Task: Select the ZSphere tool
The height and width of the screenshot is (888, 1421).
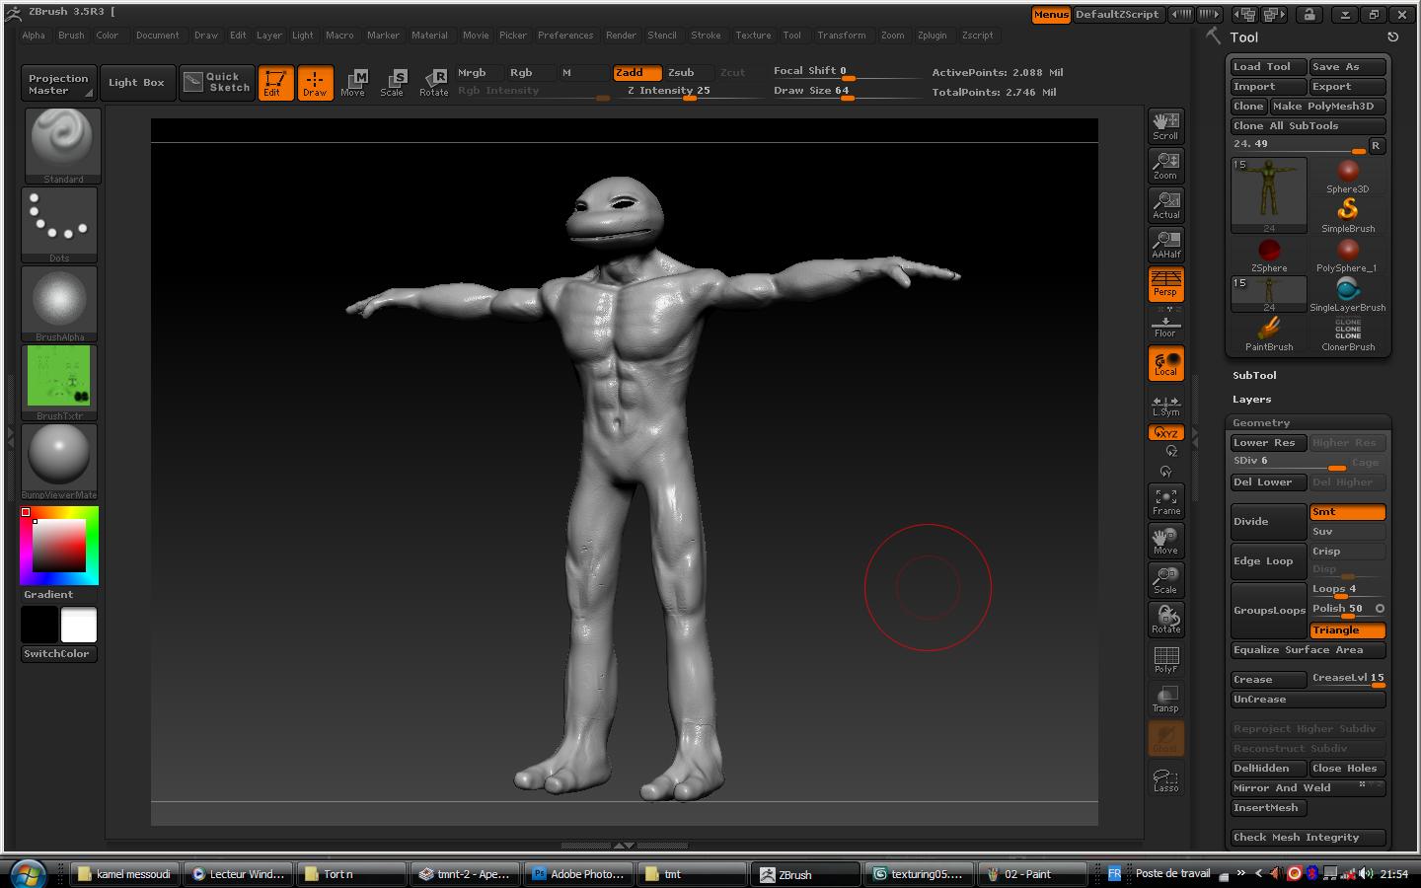Action: pos(1269,256)
